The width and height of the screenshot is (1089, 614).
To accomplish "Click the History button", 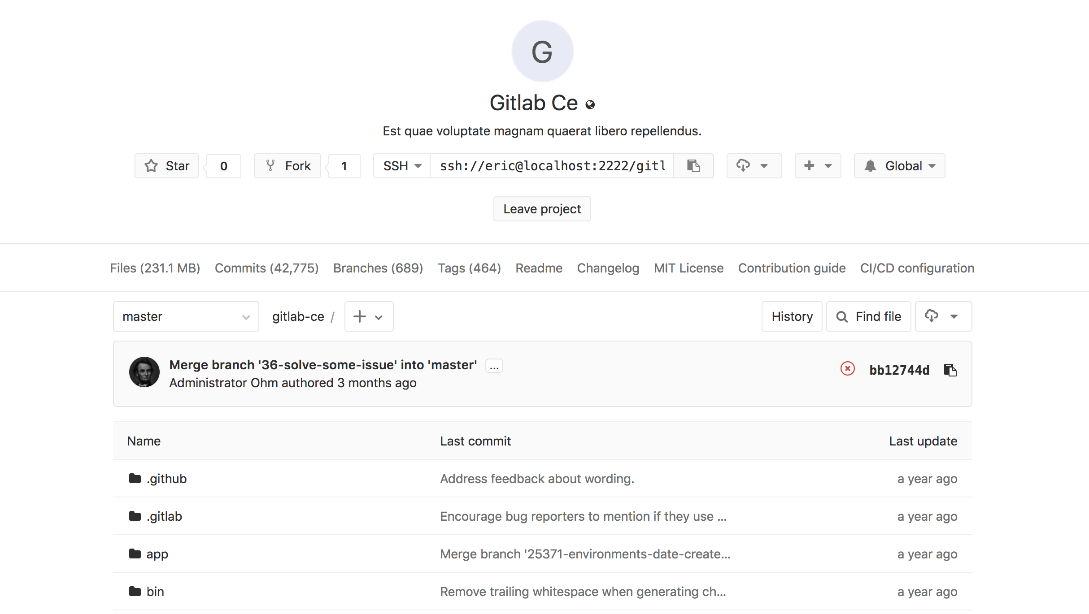I will pyautogui.click(x=792, y=316).
